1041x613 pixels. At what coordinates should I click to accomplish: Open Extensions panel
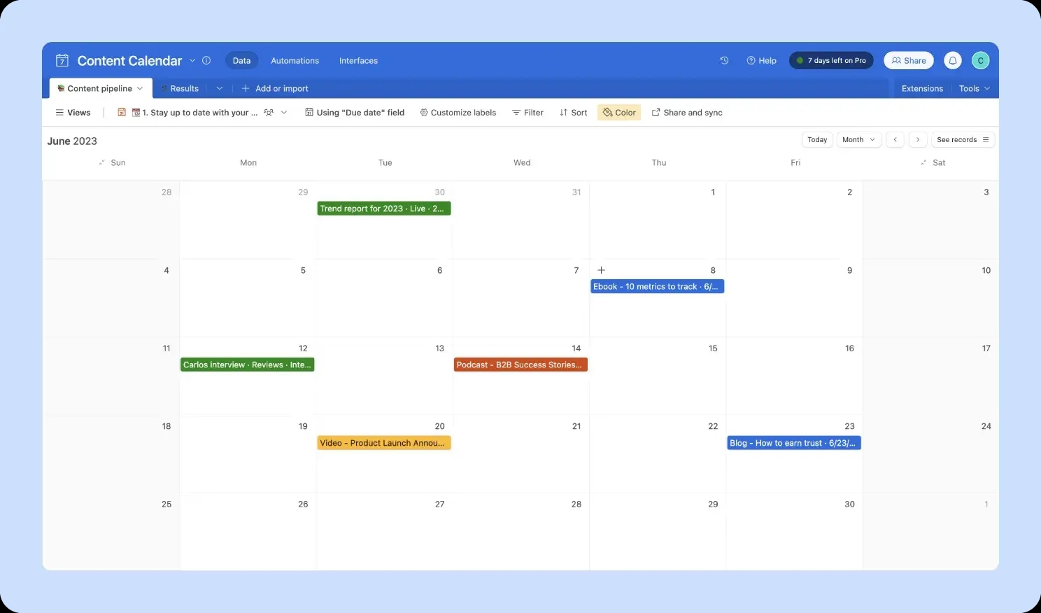tap(922, 88)
